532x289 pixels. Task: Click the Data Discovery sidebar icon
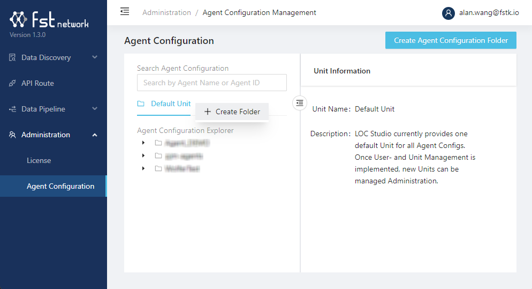12,57
